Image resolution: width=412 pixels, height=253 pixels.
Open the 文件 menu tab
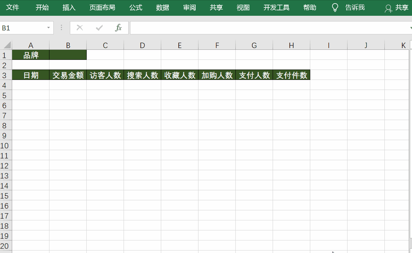click(x=12, y=8)
